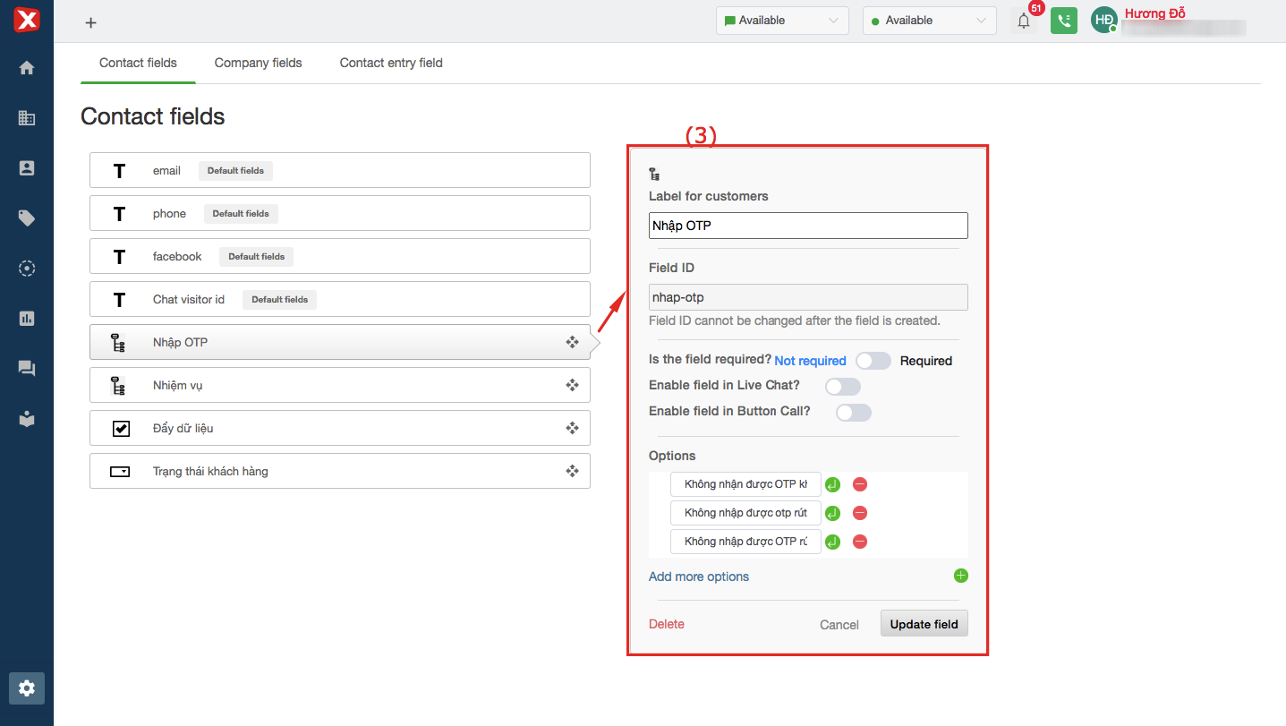Open the chat Available status dropdown

(x=781, y=21)
